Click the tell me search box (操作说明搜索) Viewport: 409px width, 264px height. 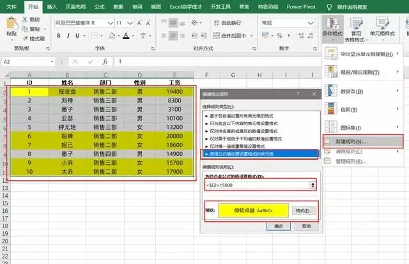(352, 7)
